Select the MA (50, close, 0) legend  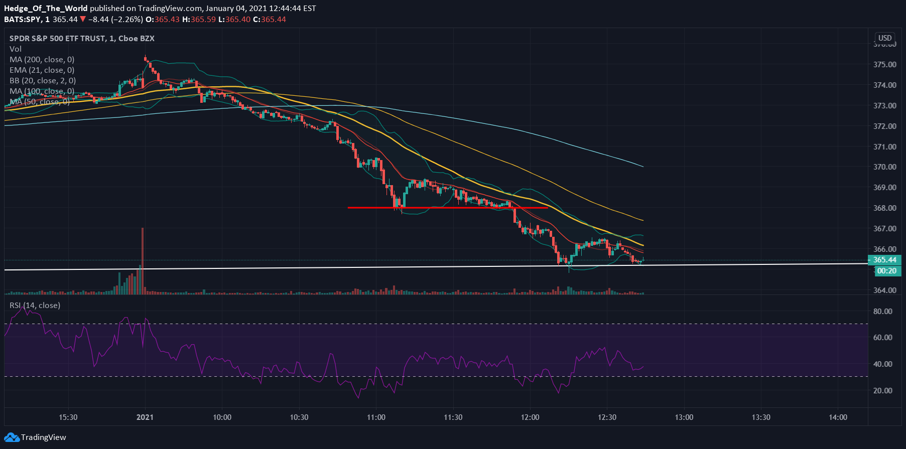(x=40, y=101)
